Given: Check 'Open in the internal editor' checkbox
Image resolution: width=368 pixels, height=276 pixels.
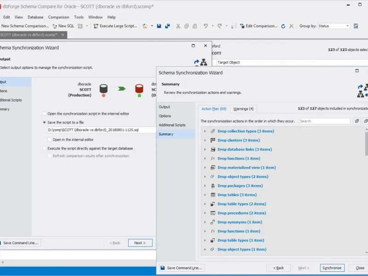Looking at the screenshot, I should click(50, 139).
